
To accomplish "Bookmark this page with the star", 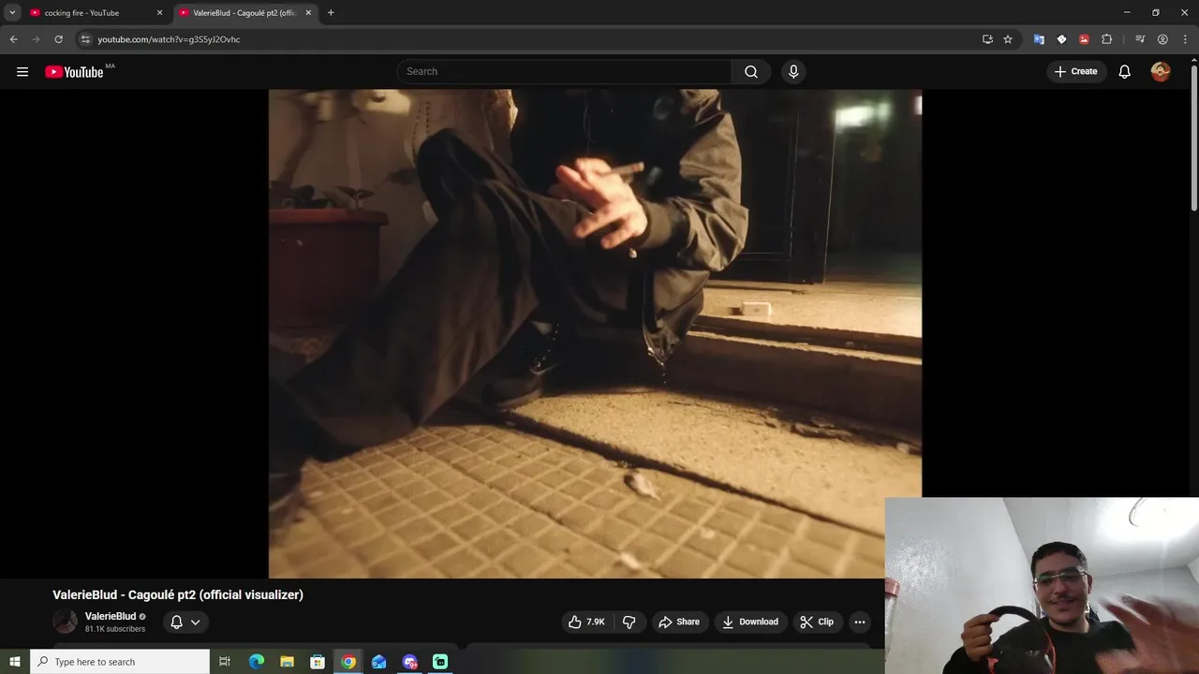I will click(x=1008, y=39).
